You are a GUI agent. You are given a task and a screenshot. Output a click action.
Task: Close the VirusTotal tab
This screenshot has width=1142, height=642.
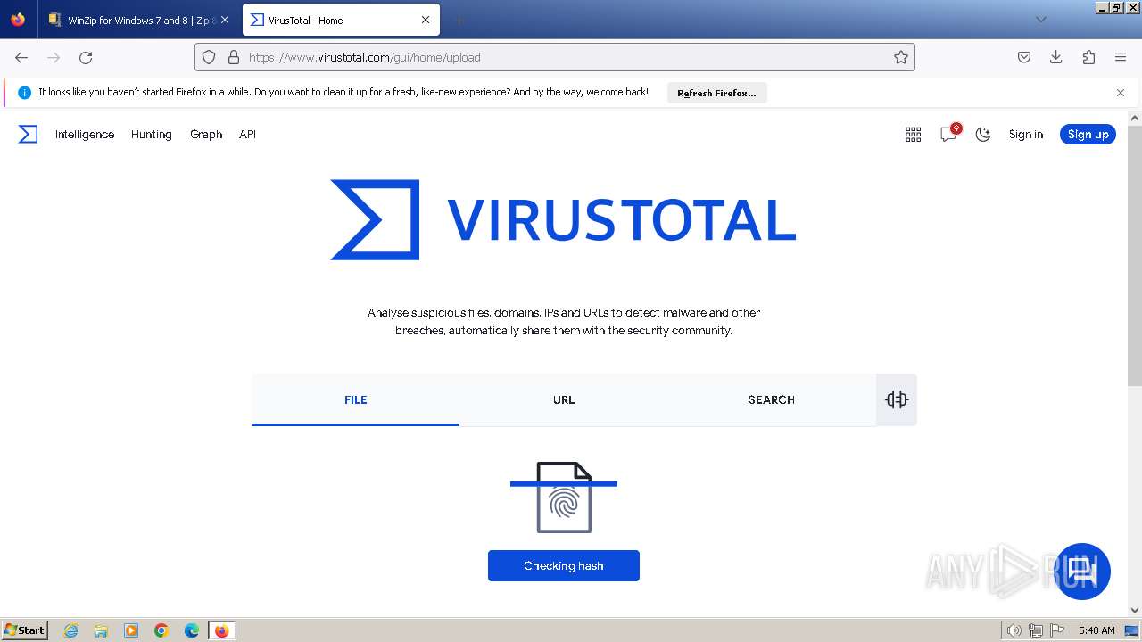pos(426,20)
